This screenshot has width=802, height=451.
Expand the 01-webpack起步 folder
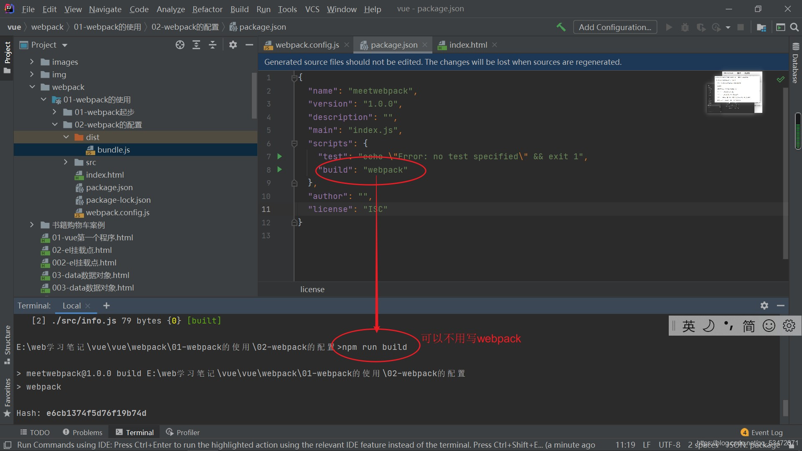coord(54,112)
